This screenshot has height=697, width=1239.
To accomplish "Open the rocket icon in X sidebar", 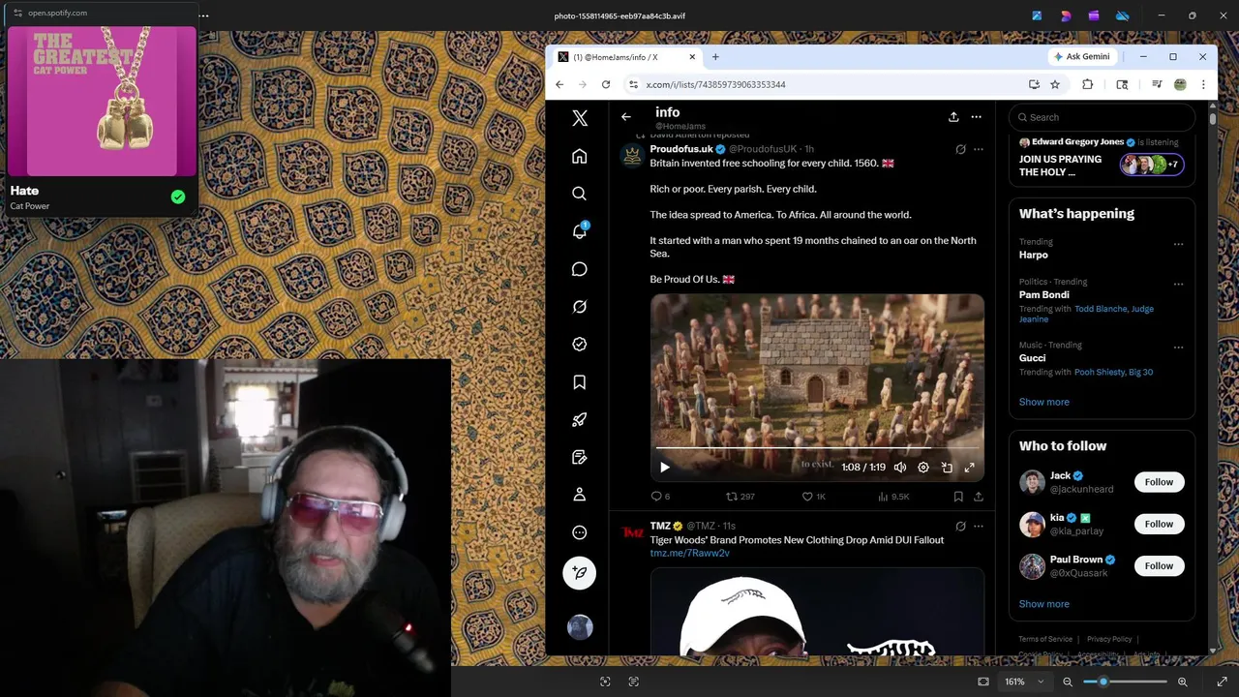I will click(579, 419).
